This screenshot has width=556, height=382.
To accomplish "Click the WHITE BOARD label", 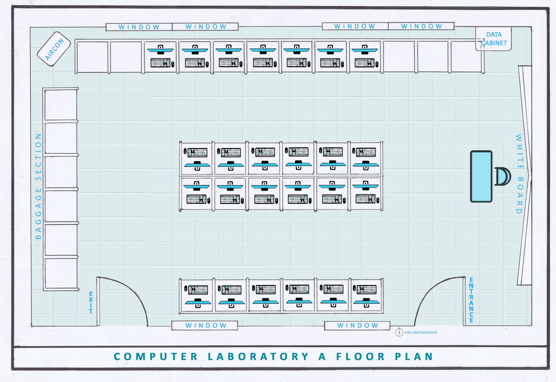I will [519, 174].
